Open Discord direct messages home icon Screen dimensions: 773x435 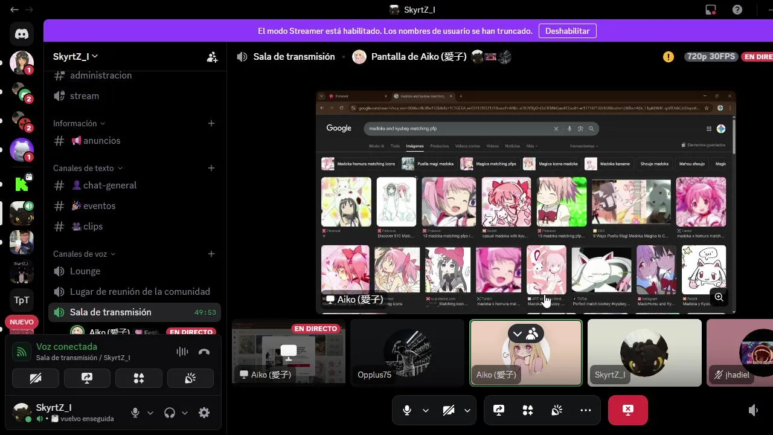pos(22,34)
